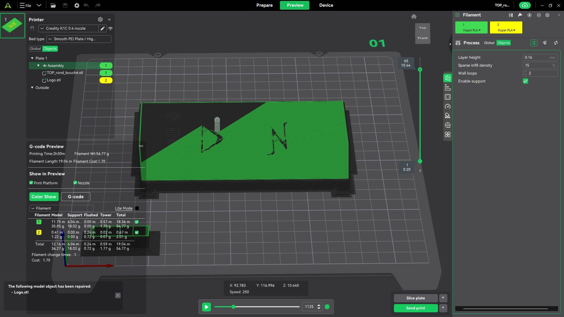
Task: Switch to the Prepare tab
Action: point(264,5)
